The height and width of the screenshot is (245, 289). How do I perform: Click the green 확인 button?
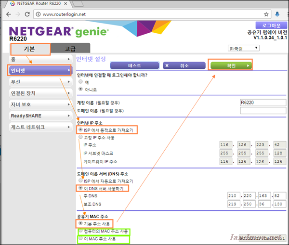[231, 65]
